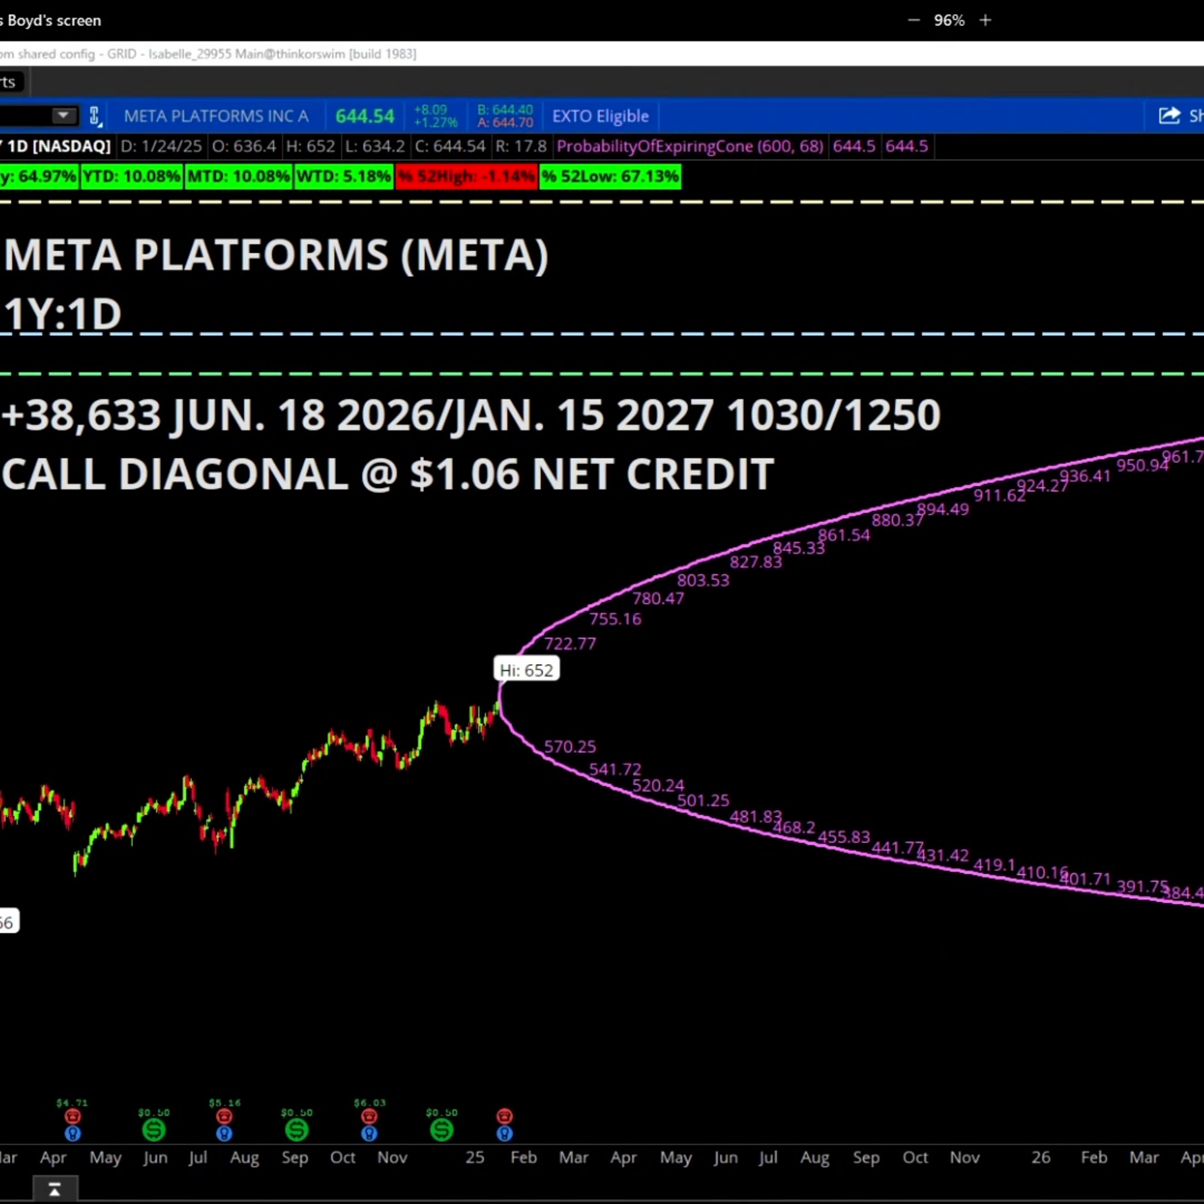
Task: Click the 501.25 lower cone value
Action: point(703,800)
